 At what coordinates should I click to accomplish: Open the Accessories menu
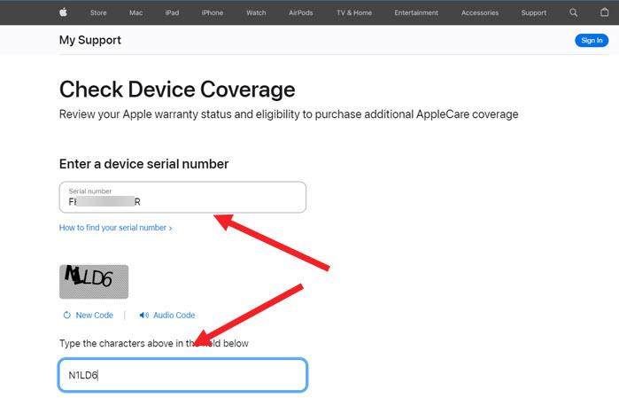tap(480, 12)
